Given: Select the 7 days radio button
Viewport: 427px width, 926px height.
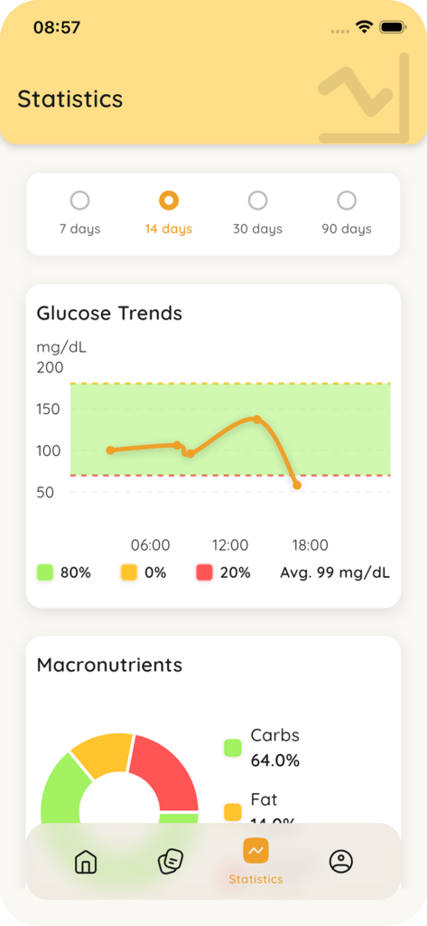Looking at the screenshot, I should [x=79, y=201].
